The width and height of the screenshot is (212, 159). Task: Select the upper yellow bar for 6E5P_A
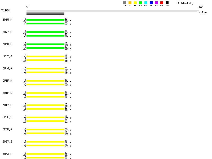45,130
